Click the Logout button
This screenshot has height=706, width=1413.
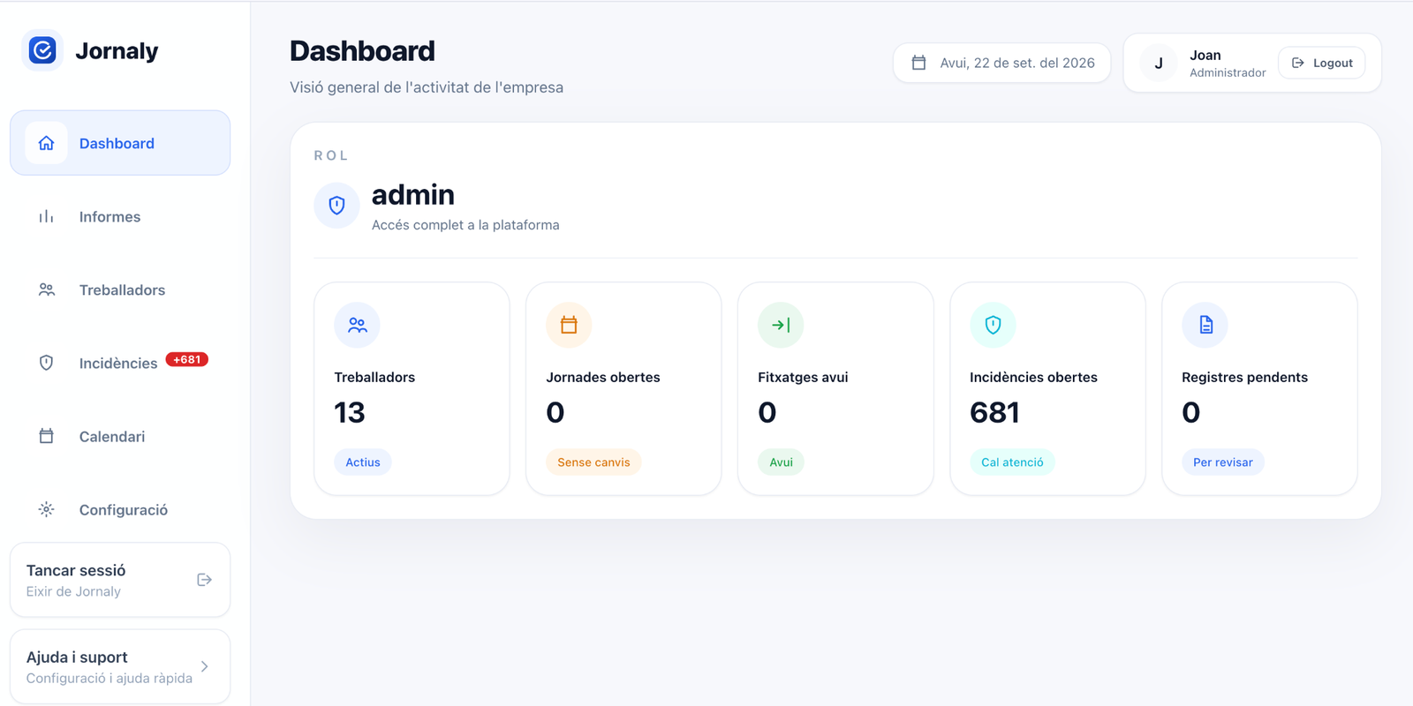(x=1322, y=63)
